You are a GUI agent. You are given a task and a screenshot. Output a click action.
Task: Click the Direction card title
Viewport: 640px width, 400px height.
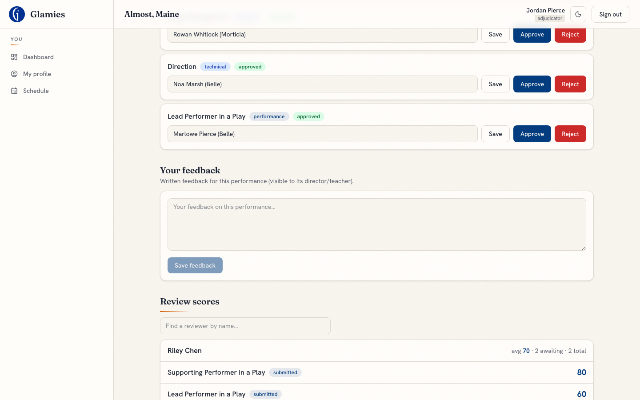click(182, 67)
